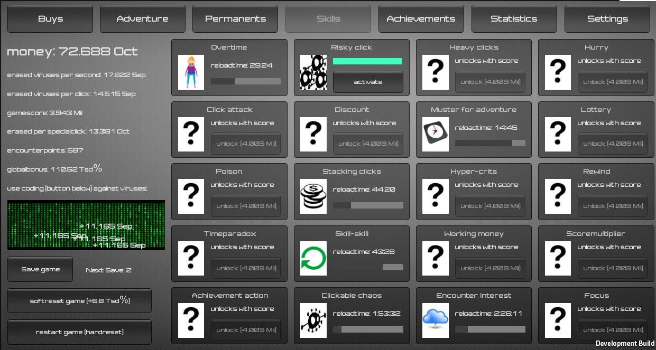
Task: Click the Achievement action unlock button
Action: point(246,330)
